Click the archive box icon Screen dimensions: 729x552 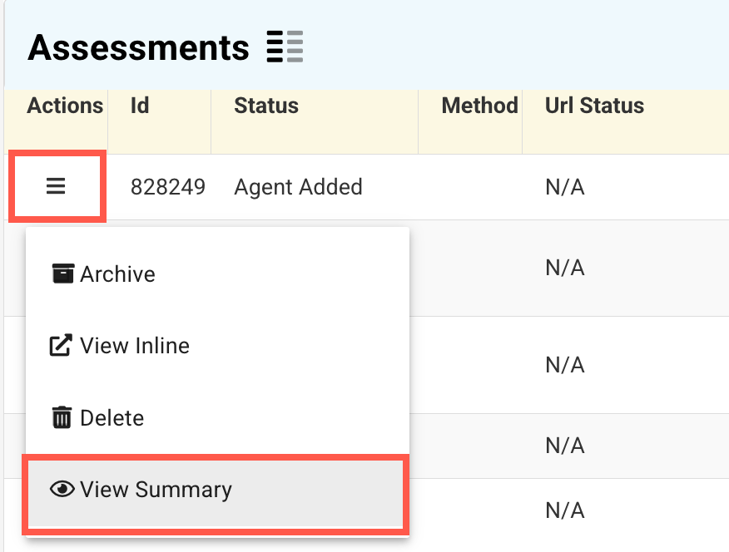62,274
